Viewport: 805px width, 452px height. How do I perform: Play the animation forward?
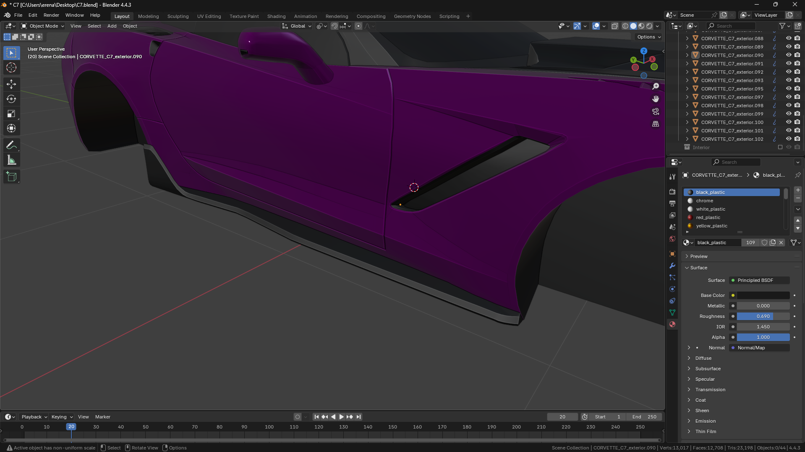point(341,417)
